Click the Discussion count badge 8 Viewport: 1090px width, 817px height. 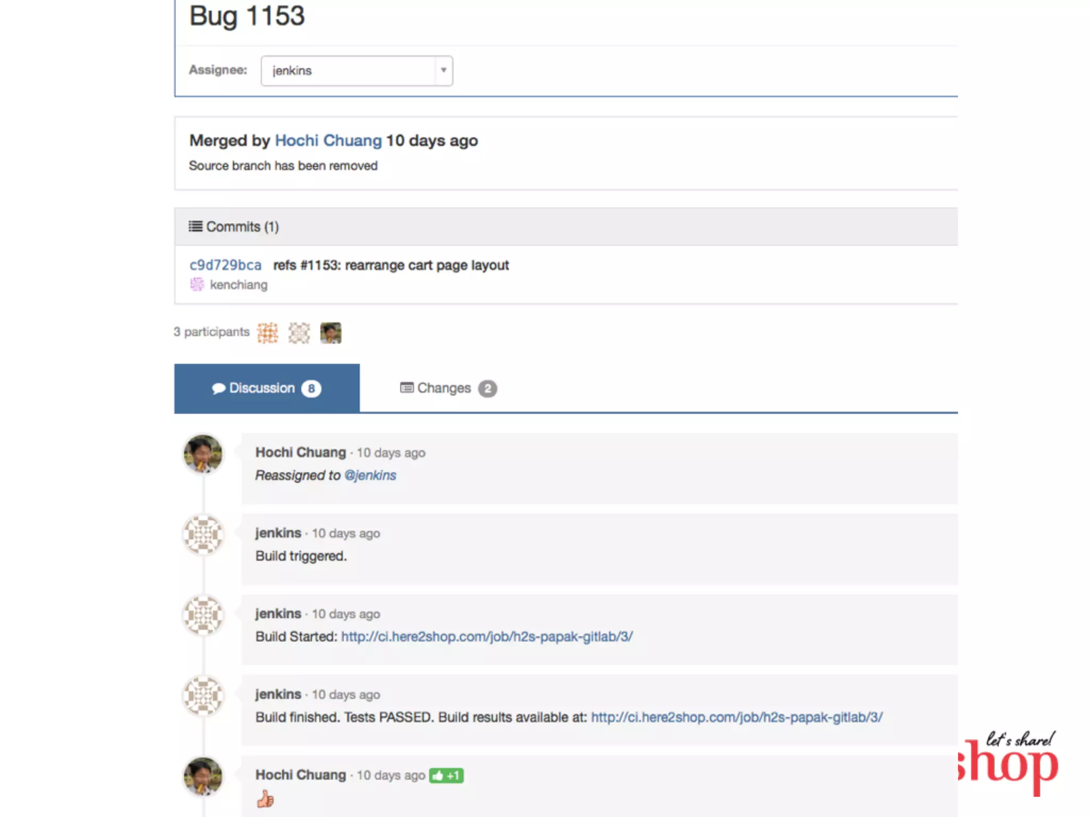click(x=311, y=389)
